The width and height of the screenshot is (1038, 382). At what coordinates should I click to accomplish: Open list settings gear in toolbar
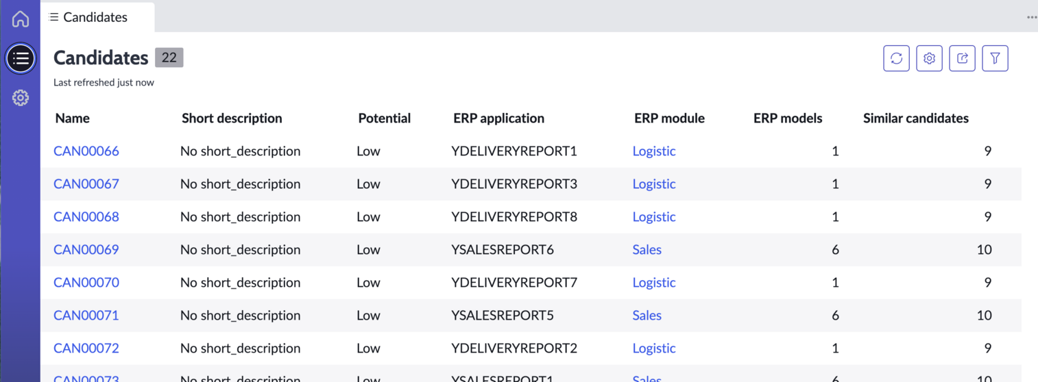tap(929, 58)
